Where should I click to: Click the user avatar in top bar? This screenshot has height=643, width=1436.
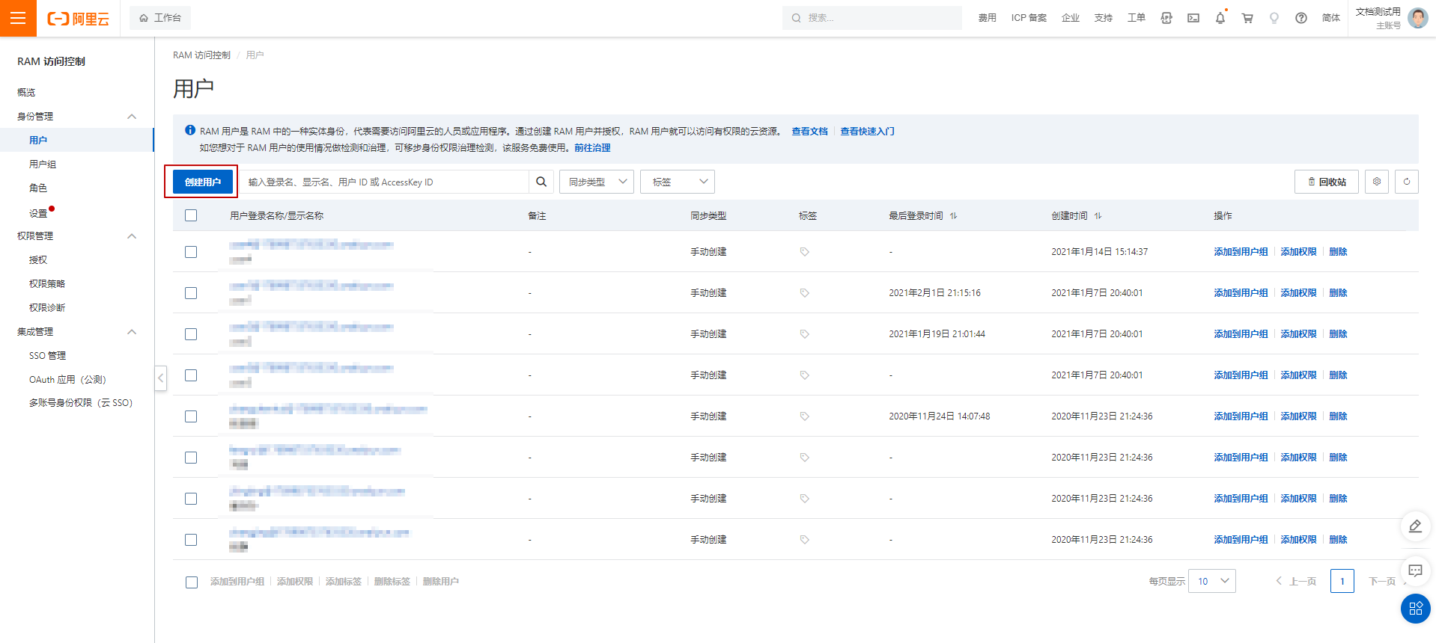tap(1417, 18)
